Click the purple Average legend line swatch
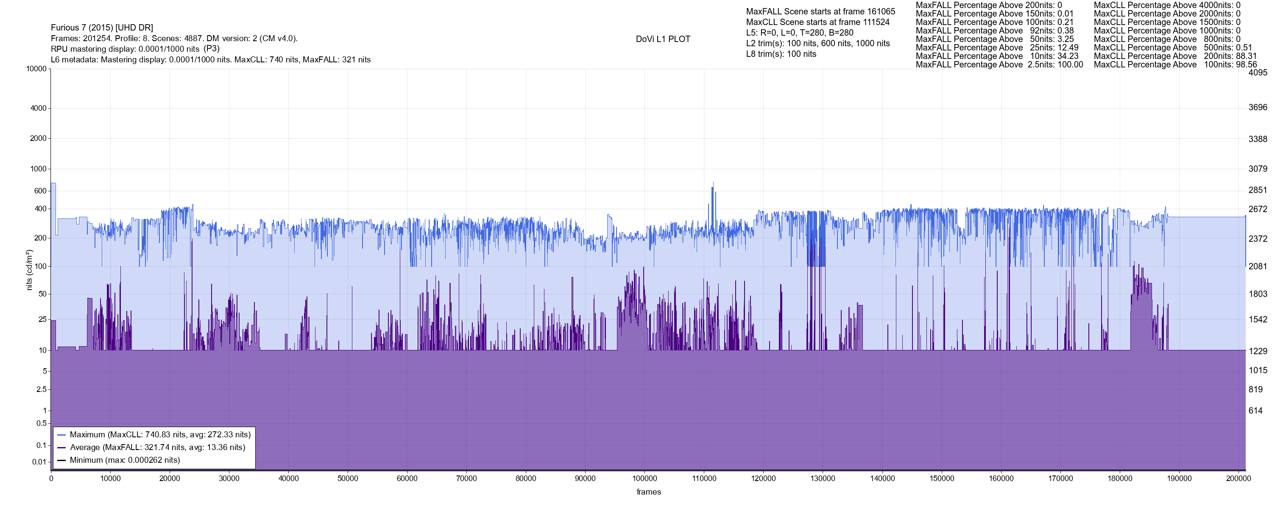 click(x=62, y=448)
